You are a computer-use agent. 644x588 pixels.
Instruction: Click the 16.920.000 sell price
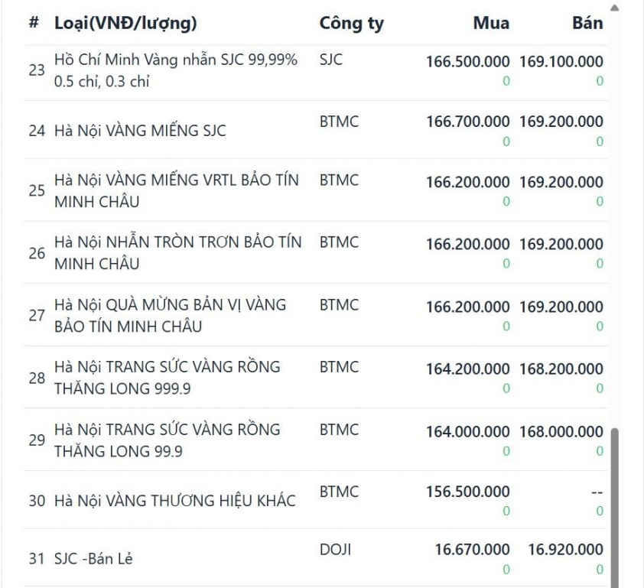click(565, 550)
